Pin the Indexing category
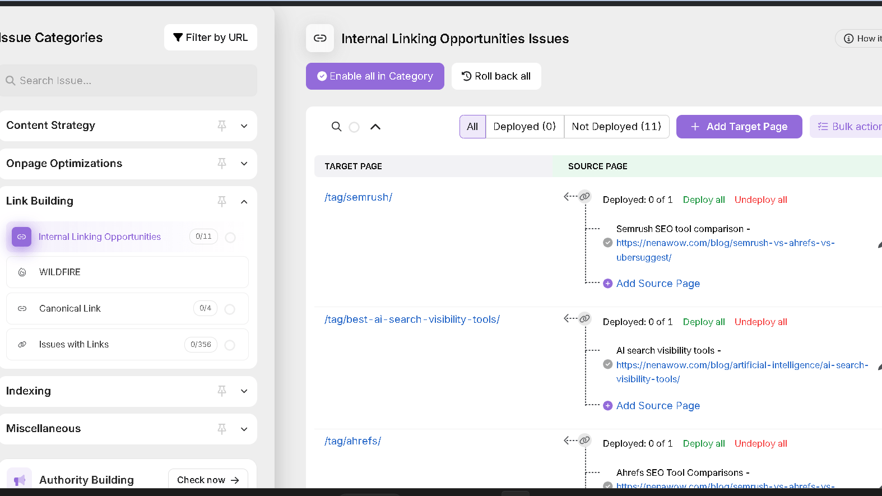 pyautogui.click(x=222, y=391)
